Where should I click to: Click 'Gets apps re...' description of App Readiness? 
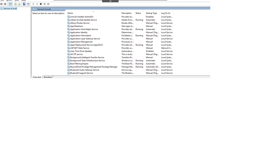(128, 26)
